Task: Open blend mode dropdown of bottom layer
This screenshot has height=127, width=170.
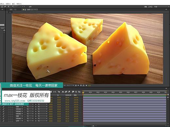Action: [x=19, y=121]
